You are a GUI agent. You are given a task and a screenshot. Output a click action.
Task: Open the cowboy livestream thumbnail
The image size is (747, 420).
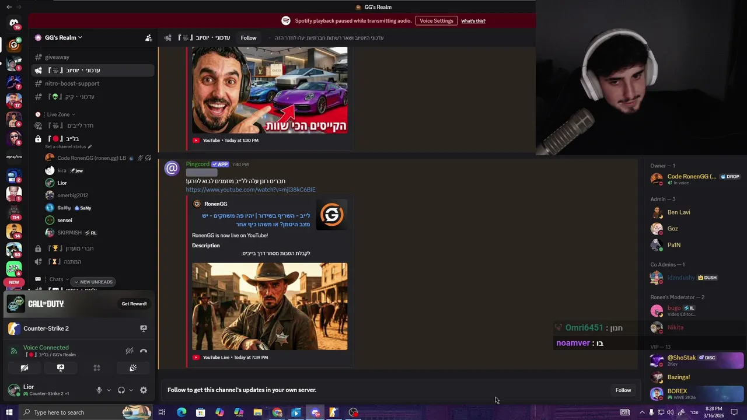pyautogui.click(x=270, y=306)
